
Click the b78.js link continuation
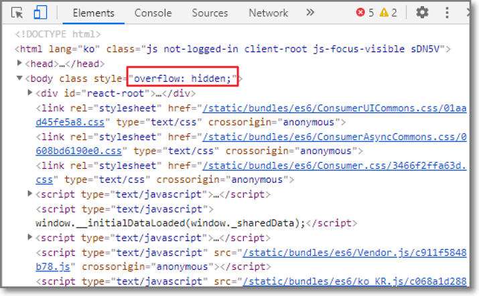tap(52, 267)
